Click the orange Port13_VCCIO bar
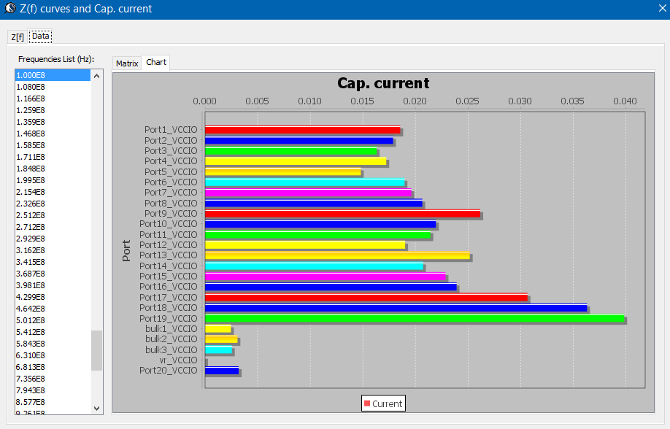 [x=337, y=255]
